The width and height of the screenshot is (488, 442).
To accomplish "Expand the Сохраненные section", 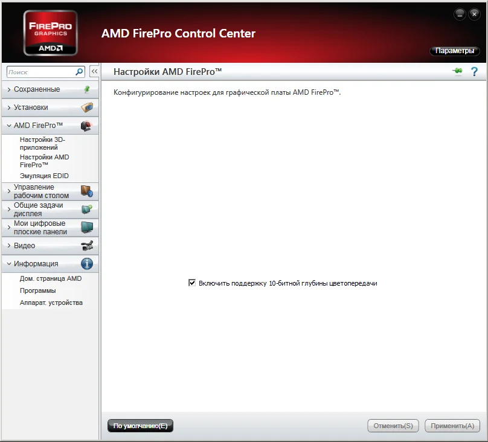I will [9, 89].
